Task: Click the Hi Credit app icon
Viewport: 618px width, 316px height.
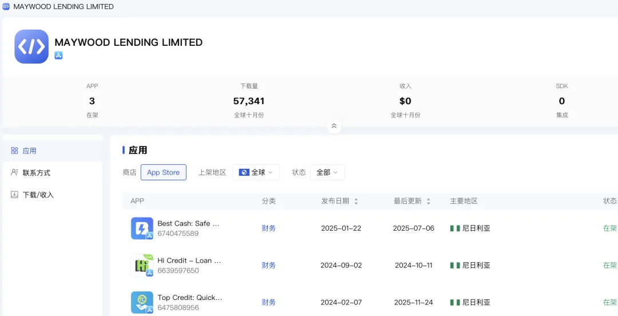Action: (x=142, y=266)
